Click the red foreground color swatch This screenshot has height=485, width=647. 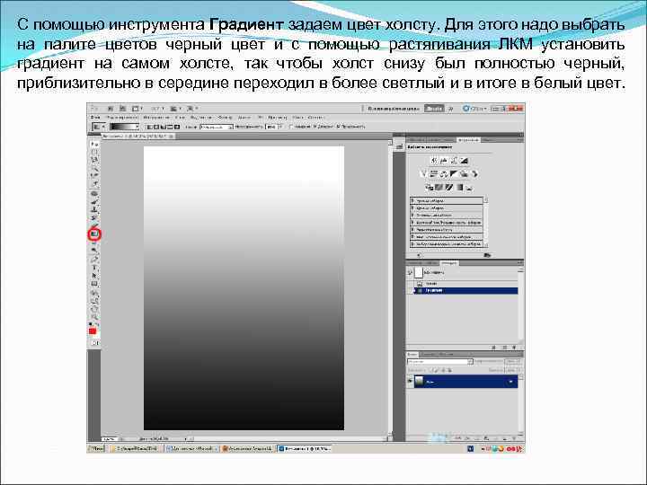(93, 331)
